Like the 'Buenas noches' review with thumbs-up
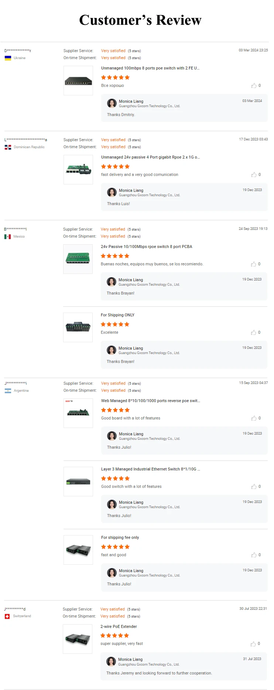 (x=253, y=264)
